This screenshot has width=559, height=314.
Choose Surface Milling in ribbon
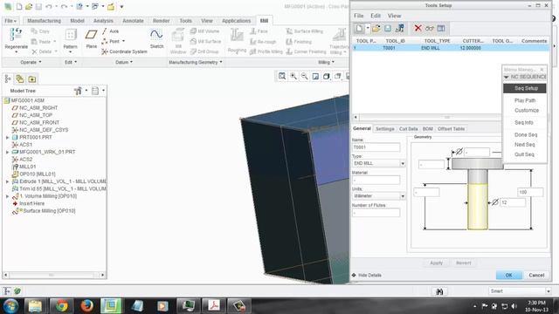(305, 31)
